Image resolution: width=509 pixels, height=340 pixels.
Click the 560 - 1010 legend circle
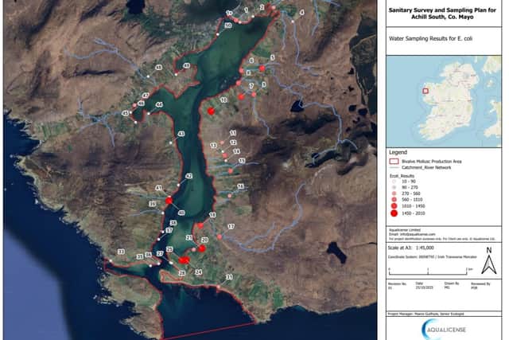click(x=394, y=199)
